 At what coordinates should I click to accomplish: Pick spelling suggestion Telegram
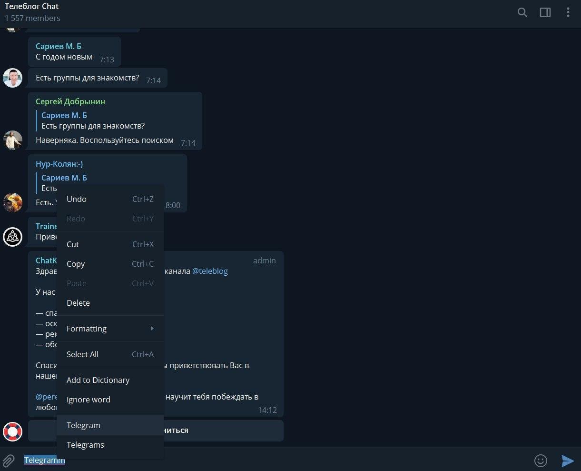pos(110,425)
